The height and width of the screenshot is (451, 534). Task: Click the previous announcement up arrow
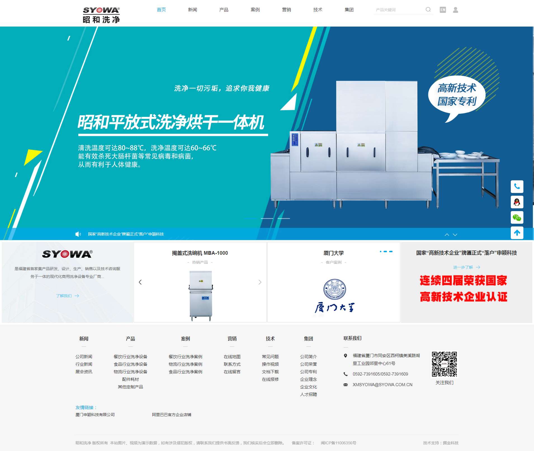point(447,235)
